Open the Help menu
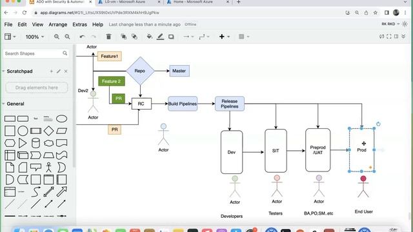413x232 pixels. tap(97, 24)
